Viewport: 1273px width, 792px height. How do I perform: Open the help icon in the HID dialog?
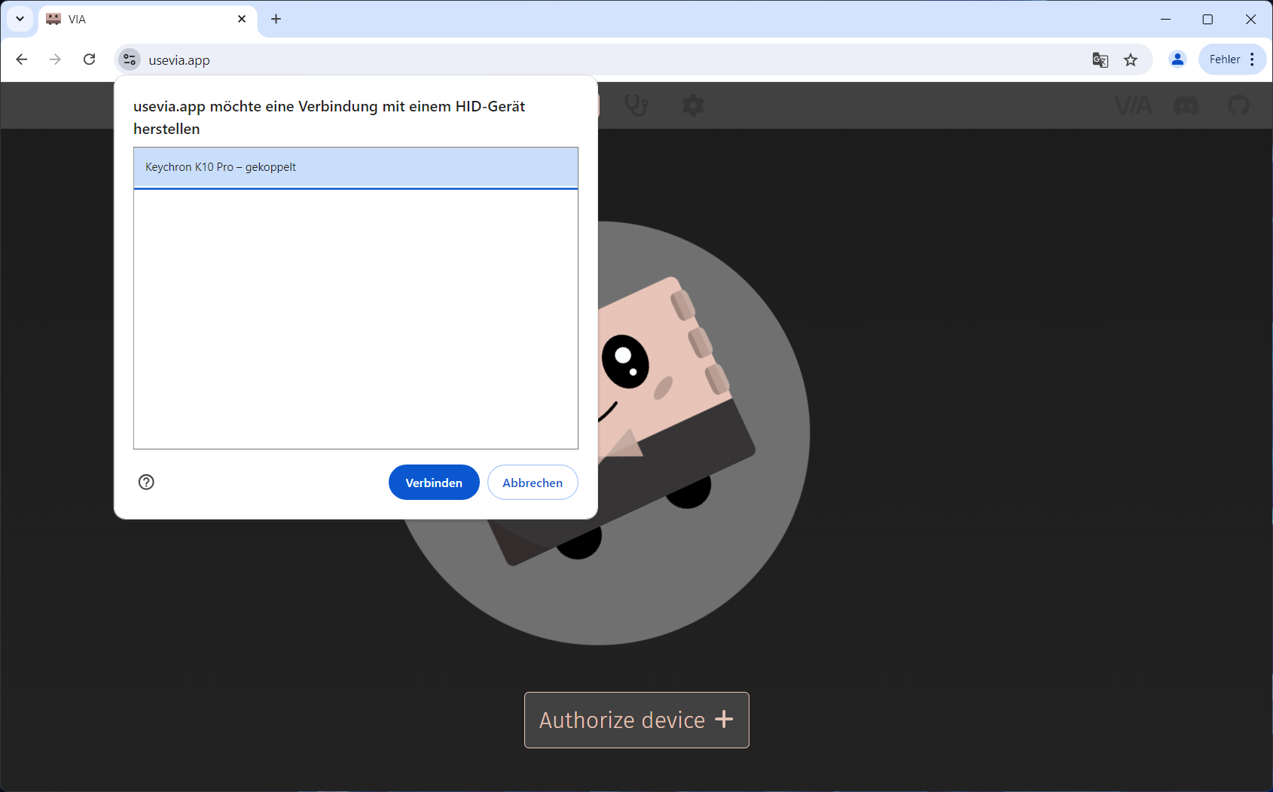pos(146,482)
